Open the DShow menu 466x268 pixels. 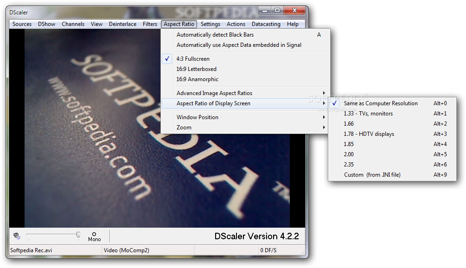[x=47, y=24]
